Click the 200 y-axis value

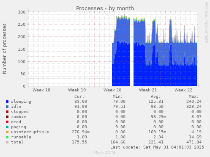(x=22, y=37)
